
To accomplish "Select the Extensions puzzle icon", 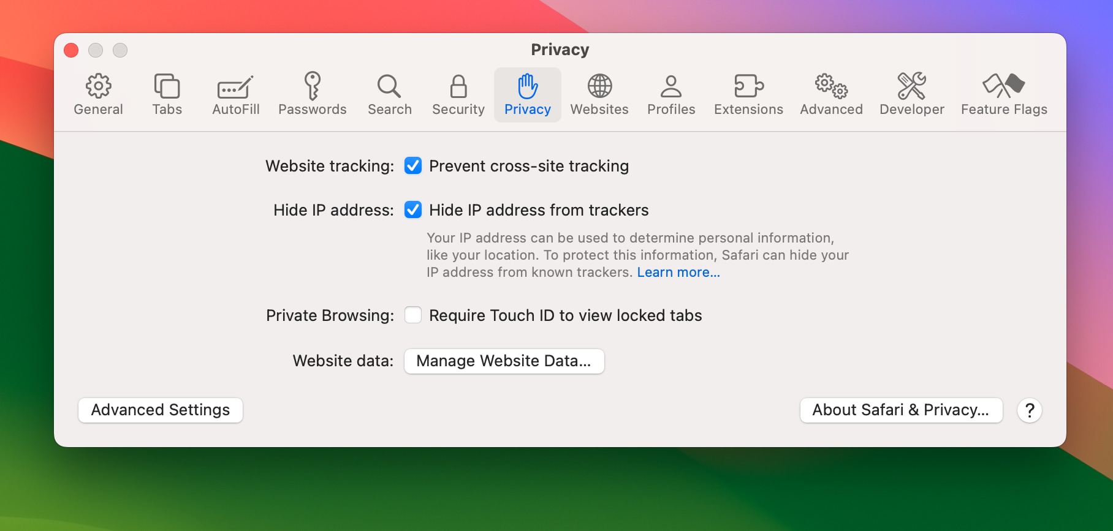I will tap(748, 86).
